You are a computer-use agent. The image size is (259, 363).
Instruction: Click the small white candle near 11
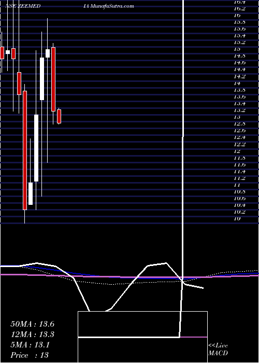pyautogui.click(x=31, y=193)
